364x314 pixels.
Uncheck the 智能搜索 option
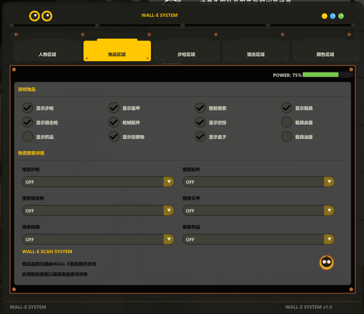[200, 108]
